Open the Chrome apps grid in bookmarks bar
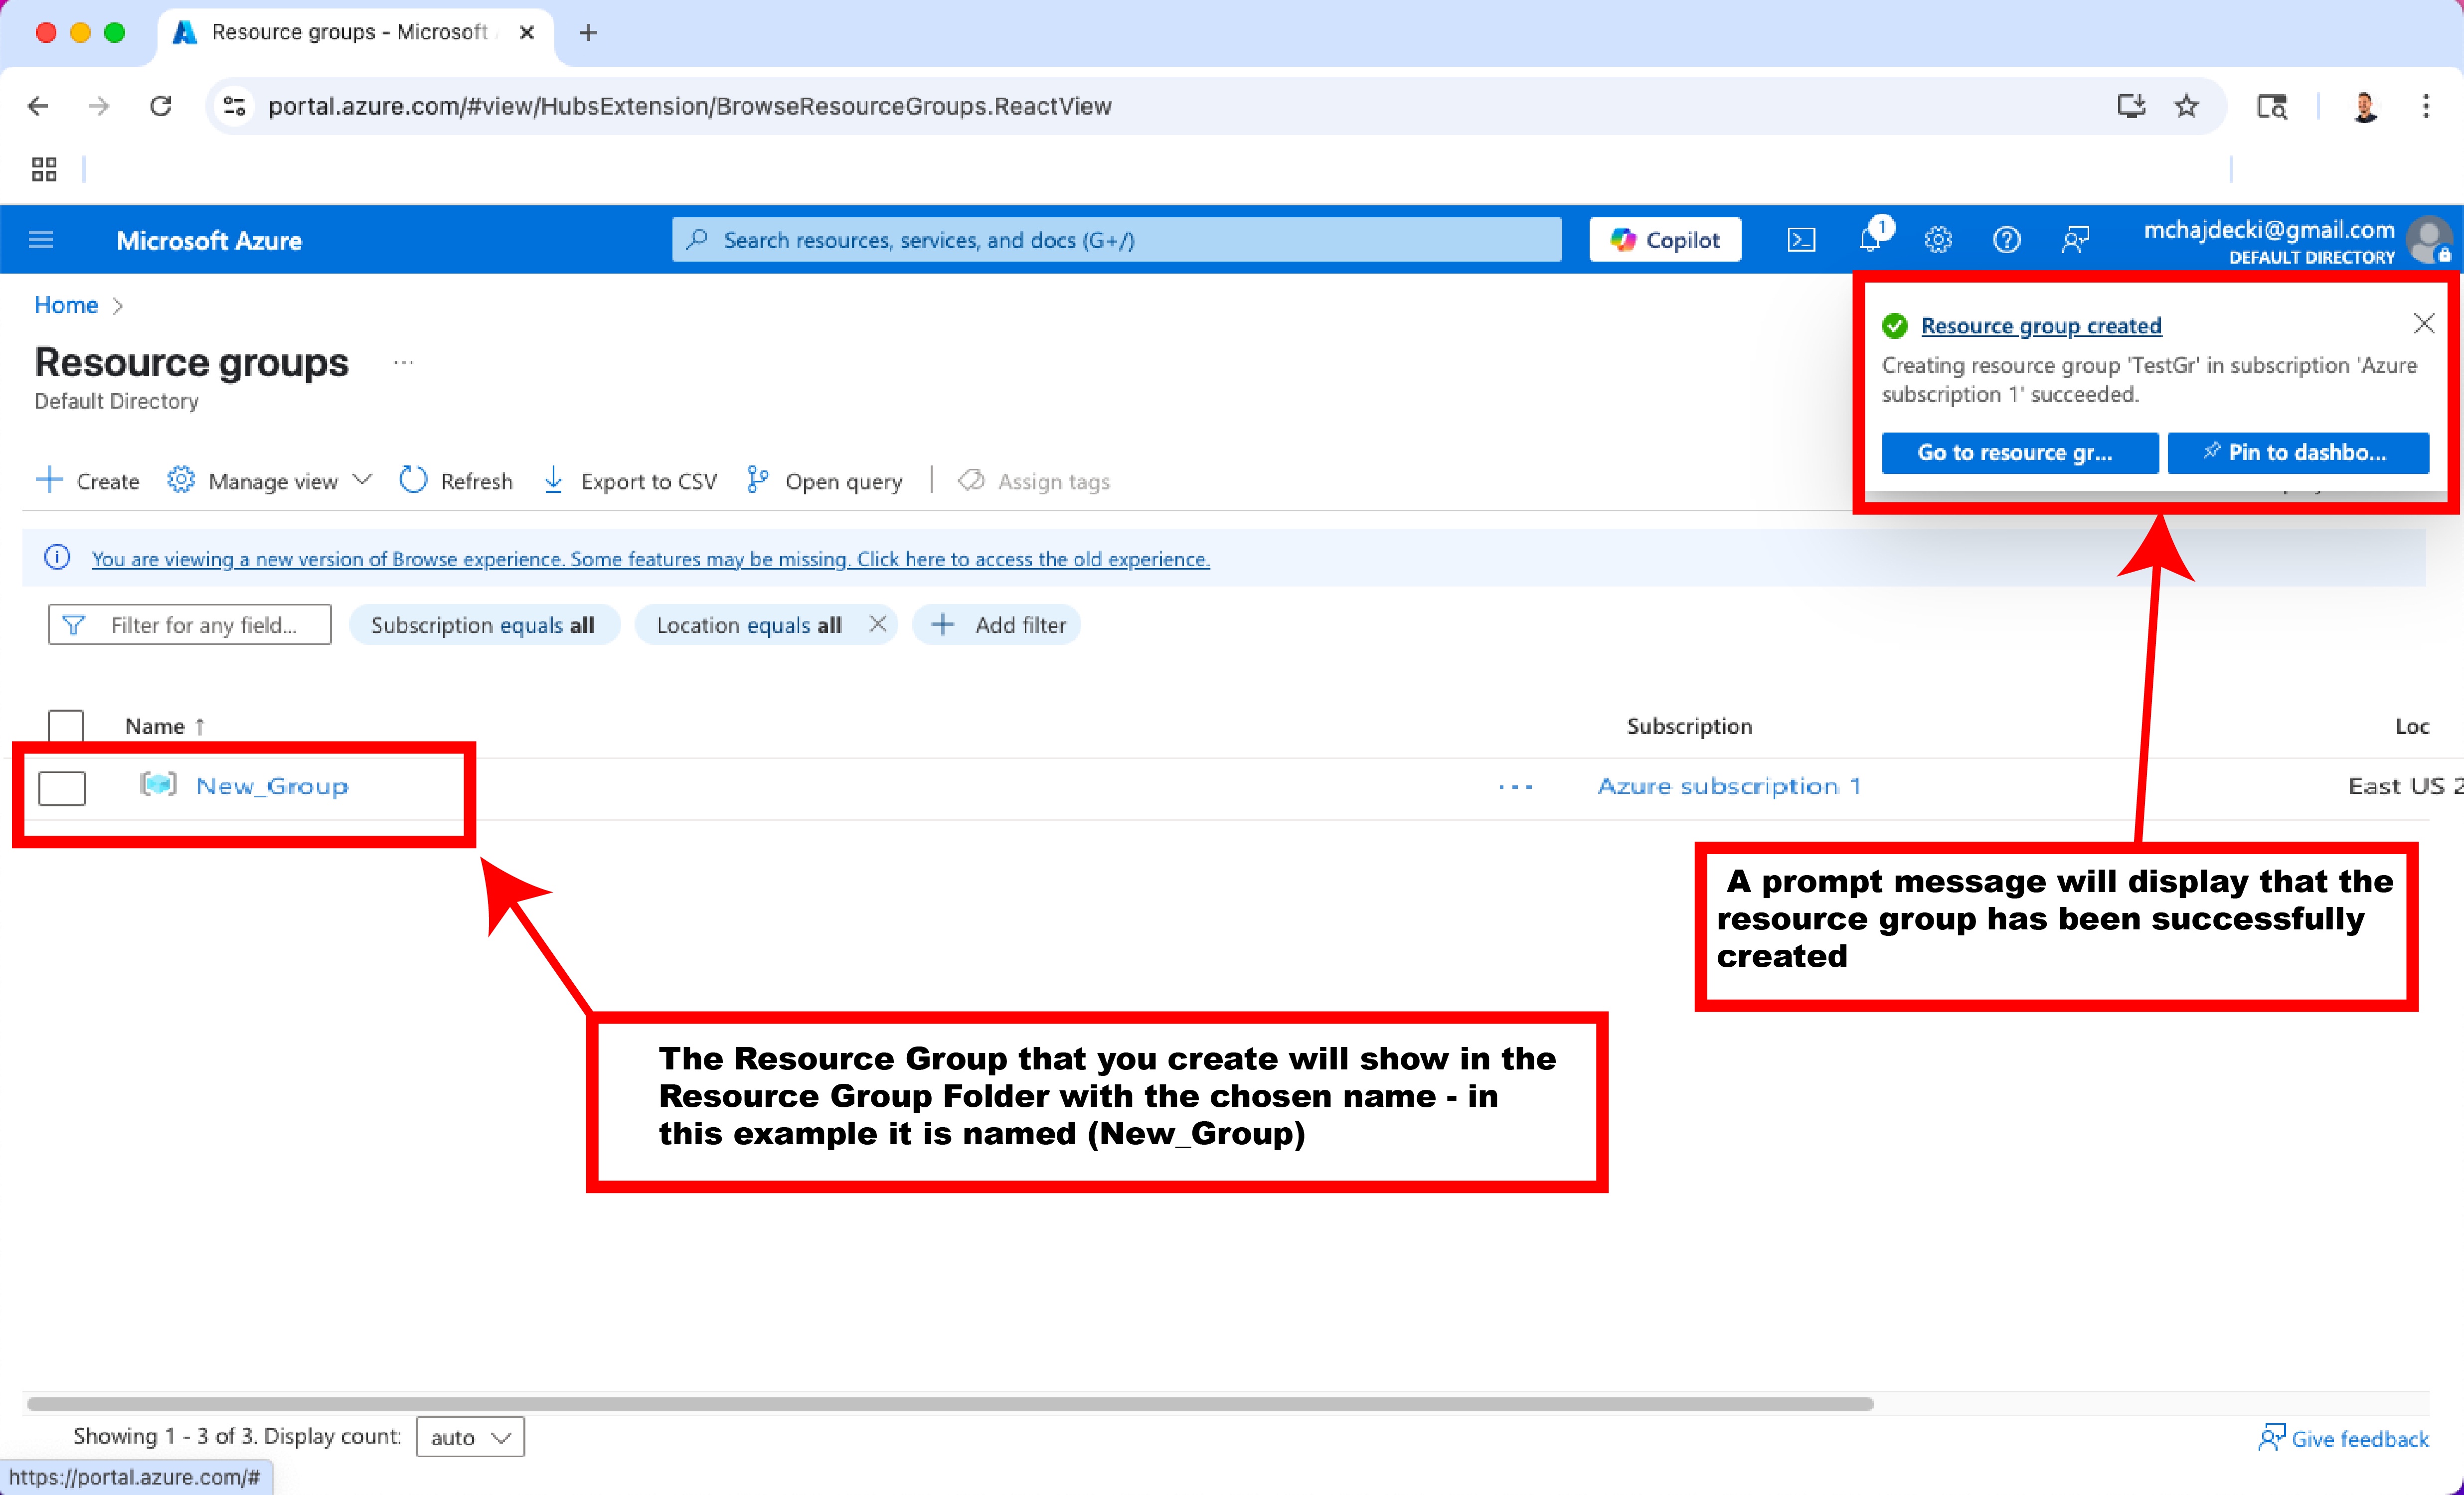Viewport: 2464px width, 1495px height. [x=44, y=169]
